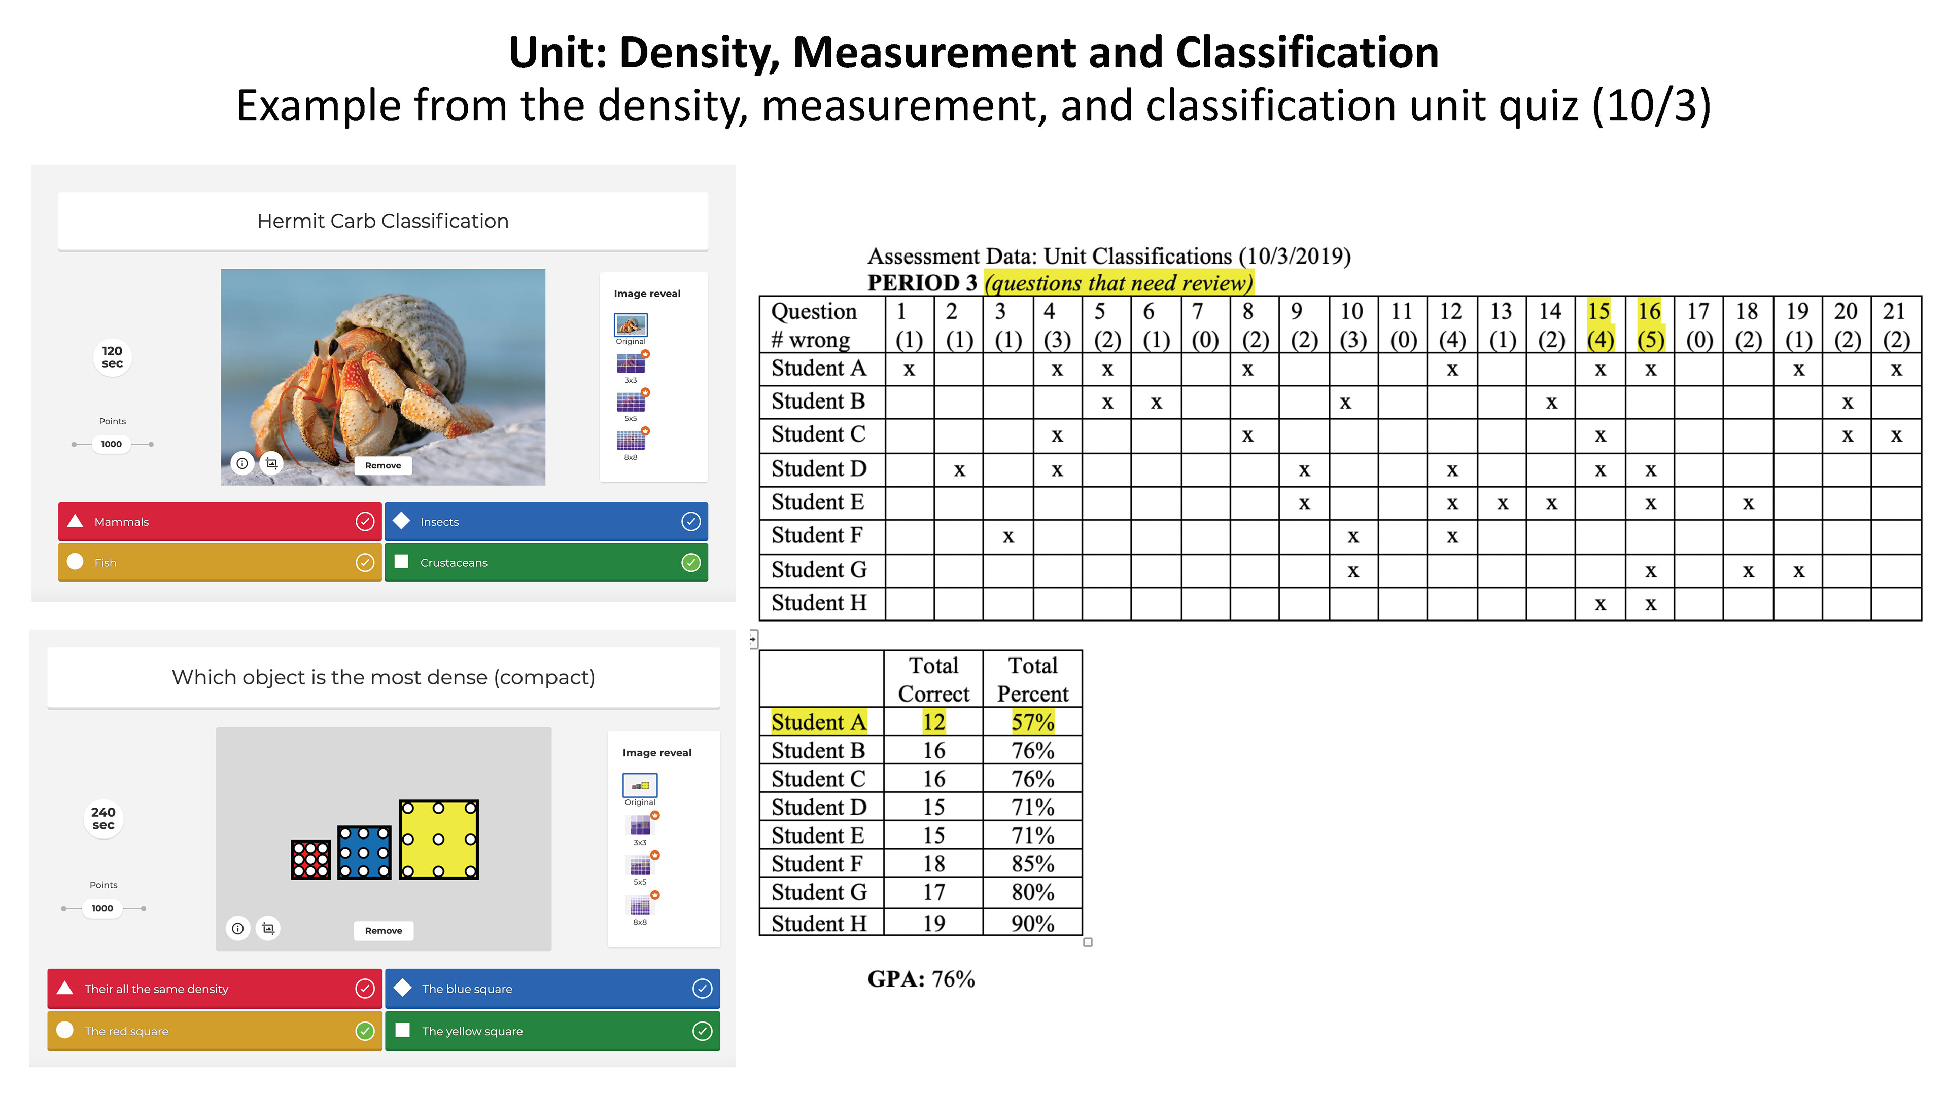Select the 5x5 image reveal for the hermit crab
This screenshot has height=1095, width=1948.
point(631,402)
